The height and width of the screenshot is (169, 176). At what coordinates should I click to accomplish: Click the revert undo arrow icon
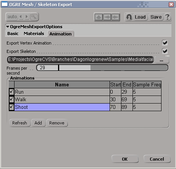click(x=129, y=17)
